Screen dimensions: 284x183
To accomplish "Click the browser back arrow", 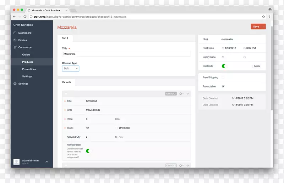I will (x=14, y=17).
